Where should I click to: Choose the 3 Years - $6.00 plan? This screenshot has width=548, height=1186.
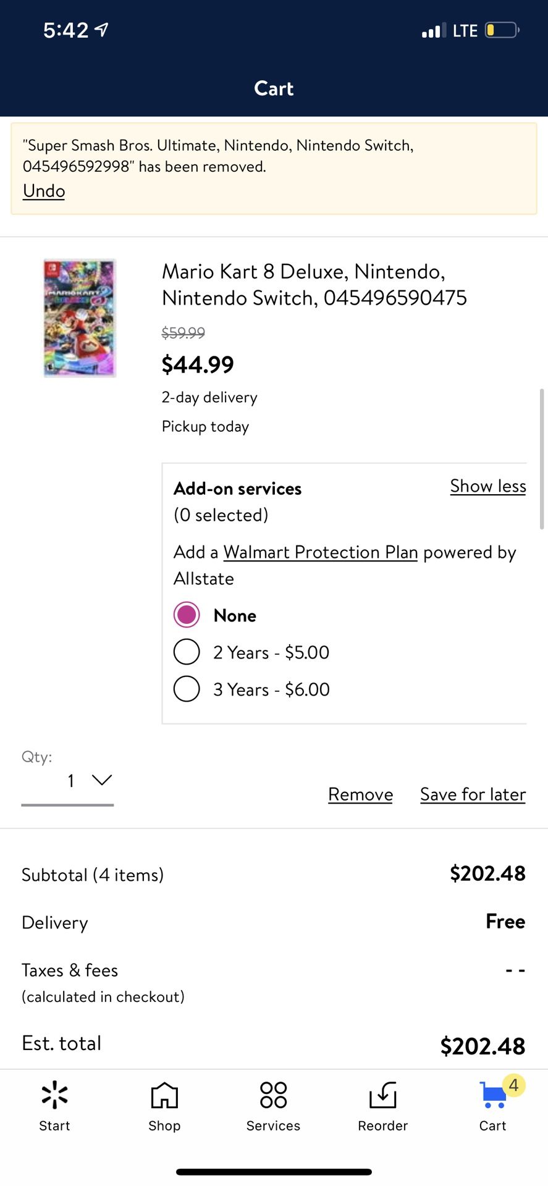pos(187,689)
